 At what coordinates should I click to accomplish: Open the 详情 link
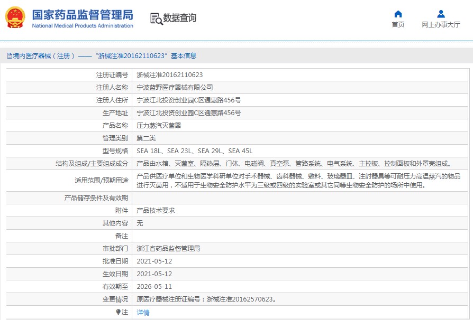[x=143, y=313]
